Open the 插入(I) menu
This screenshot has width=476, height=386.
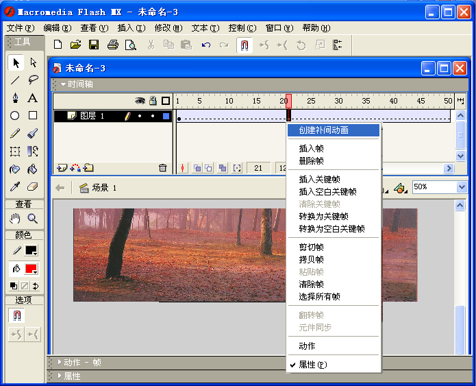(x=131, y=28)
